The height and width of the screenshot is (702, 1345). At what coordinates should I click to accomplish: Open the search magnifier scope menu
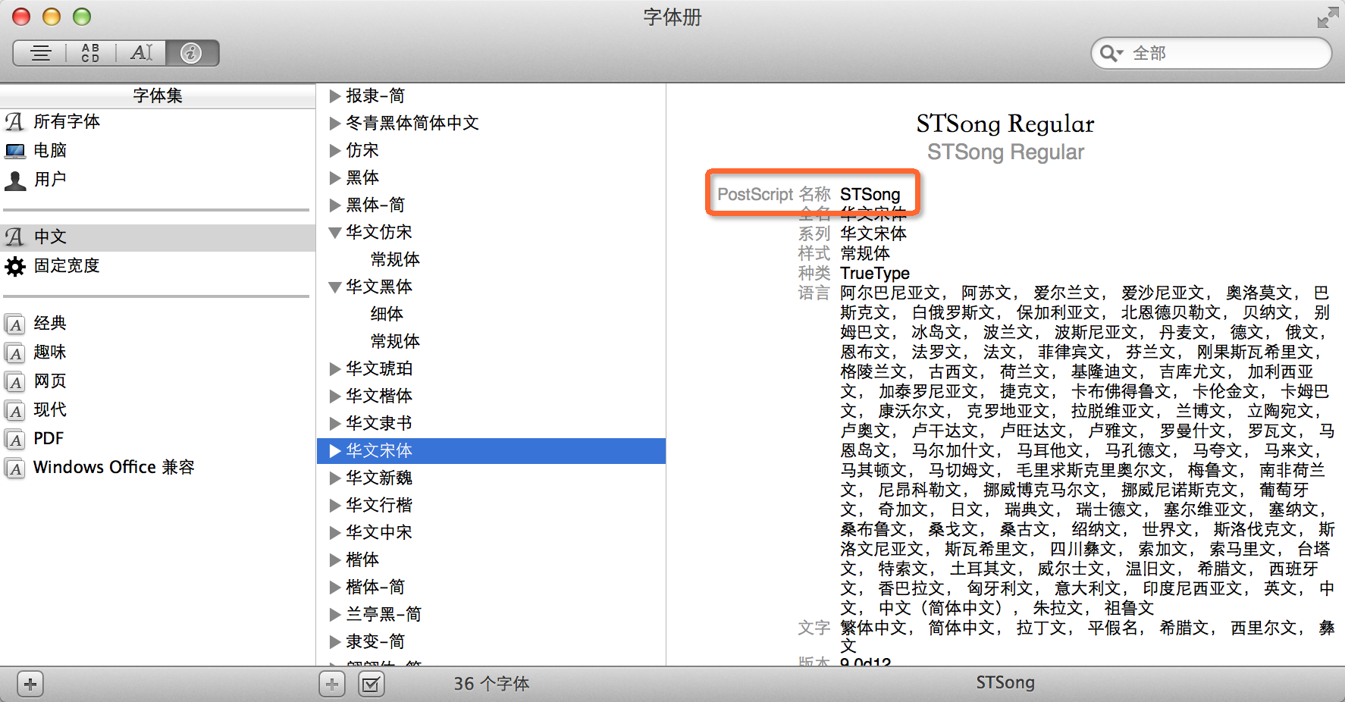(1111, 53)
